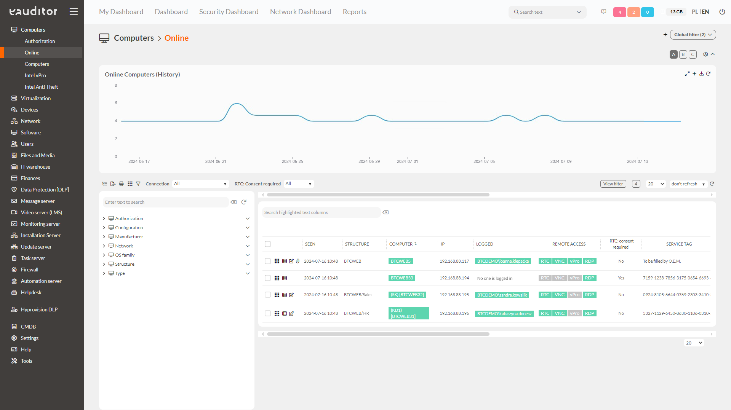Image resolution: width=731 pixels, height=410 pixels.
Task: Click the power logout icon
Action: (722, 12)
